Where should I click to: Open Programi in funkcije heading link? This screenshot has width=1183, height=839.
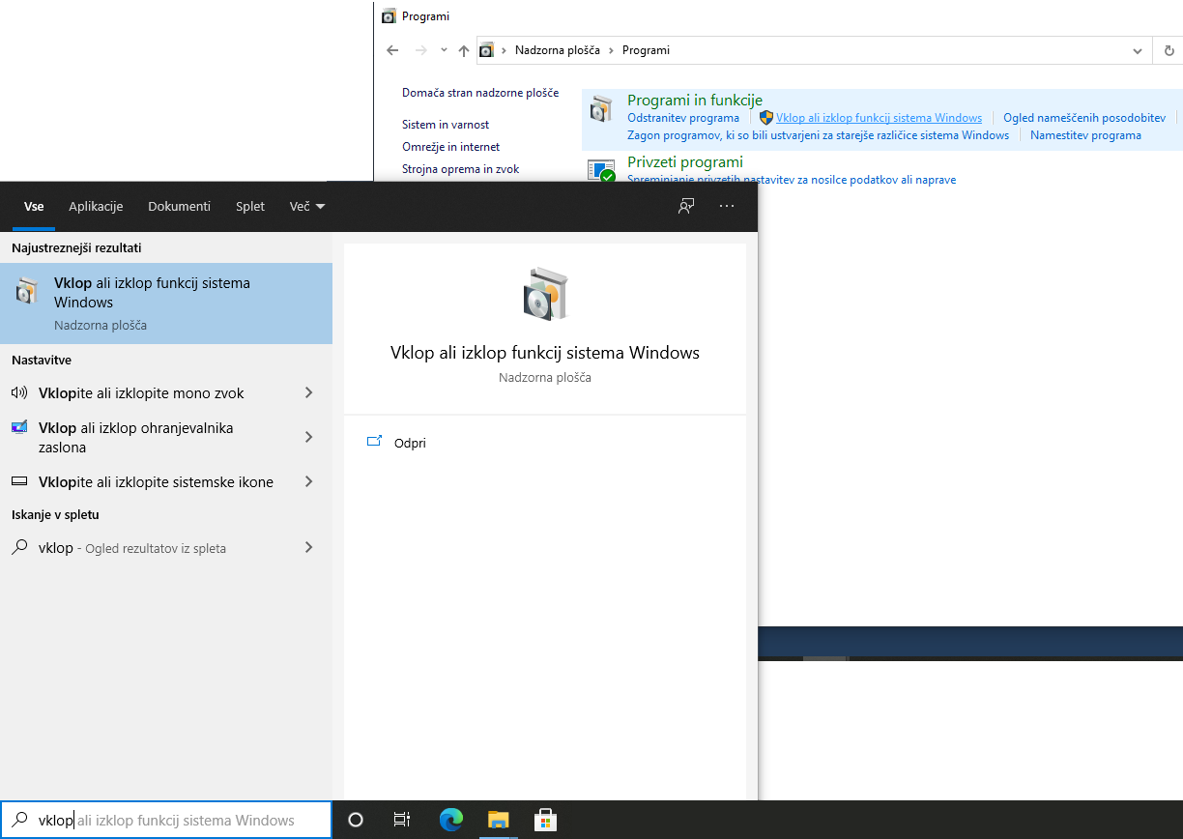coord(695,100)
